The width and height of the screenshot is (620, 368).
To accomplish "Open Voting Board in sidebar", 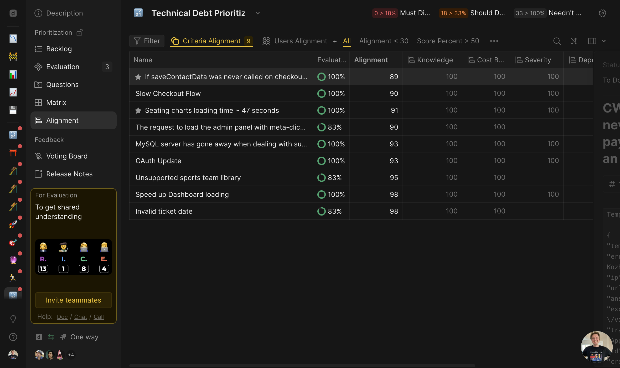I will [67, 156].
